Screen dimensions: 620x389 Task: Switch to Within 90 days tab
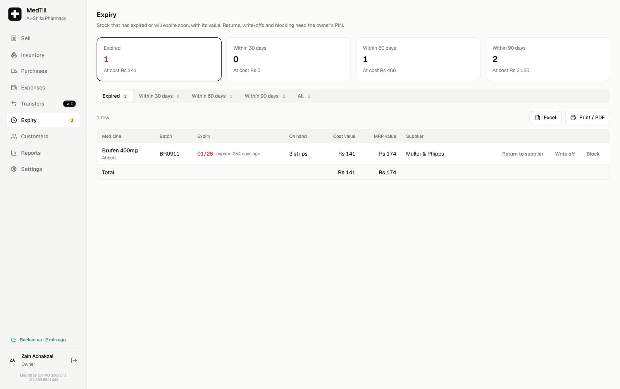(265, 96)
